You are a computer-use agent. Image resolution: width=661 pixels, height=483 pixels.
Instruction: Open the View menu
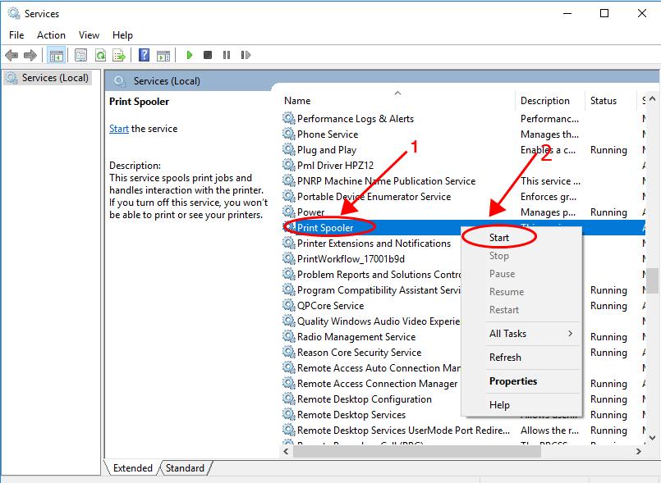point(89,35)
